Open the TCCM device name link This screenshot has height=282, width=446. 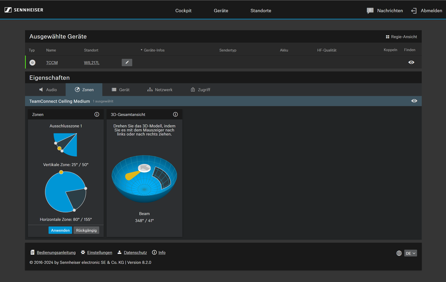point(52,63)
